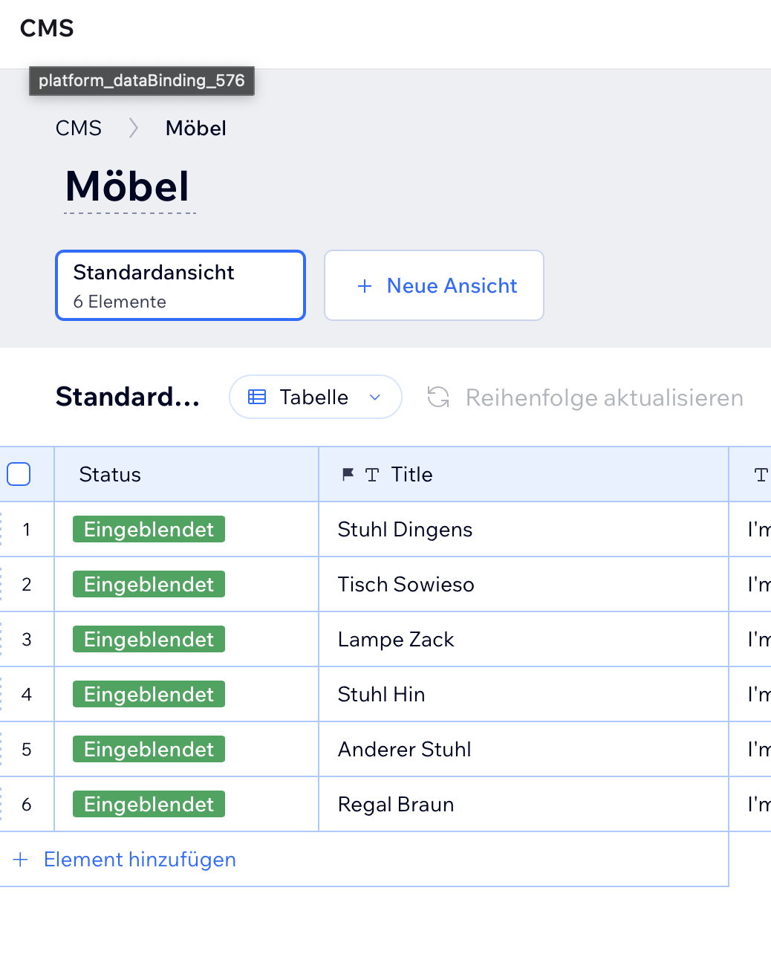Screen dimensions: 771x954
Task: Click the breadcrumb arrow between CMS and Möbel
Action: [x=134, y=129]
